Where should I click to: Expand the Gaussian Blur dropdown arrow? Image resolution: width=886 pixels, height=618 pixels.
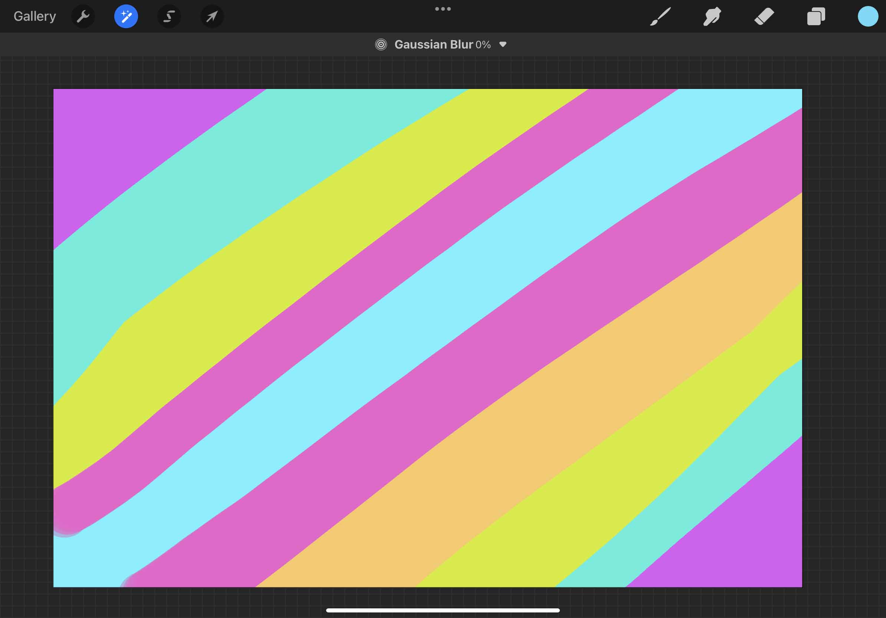click(503, 45)
